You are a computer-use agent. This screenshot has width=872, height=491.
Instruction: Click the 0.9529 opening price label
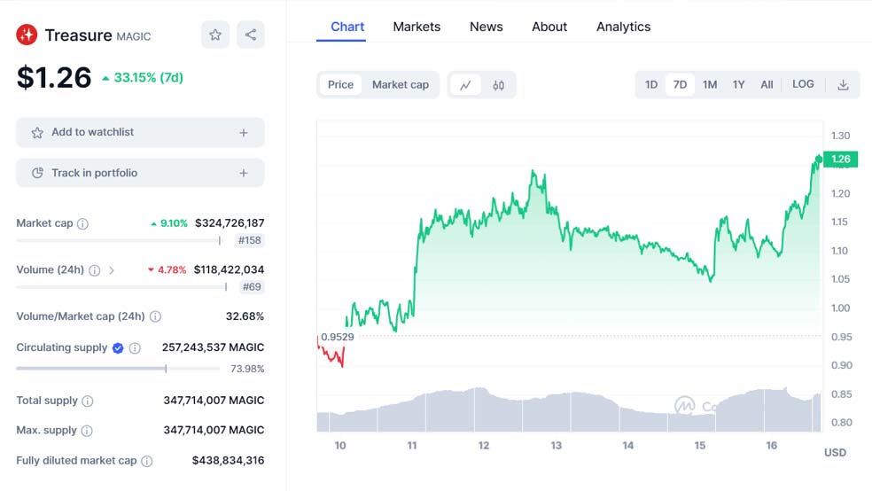pos(337,337)
